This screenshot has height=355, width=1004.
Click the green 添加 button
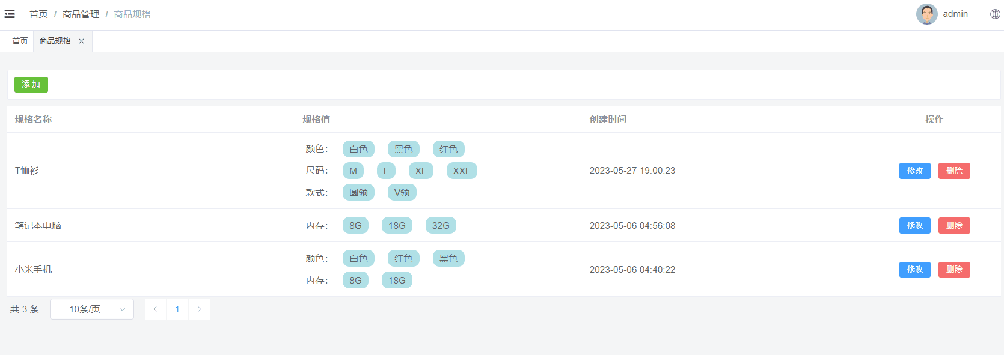pyautogui.click(x=31, y=85)
